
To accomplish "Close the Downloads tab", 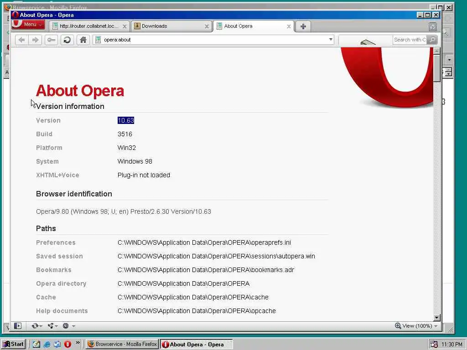I will (x=207, y=26).
